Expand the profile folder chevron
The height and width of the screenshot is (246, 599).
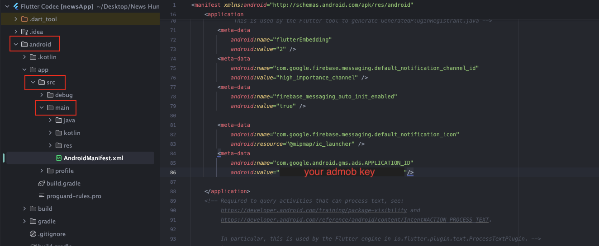(x=42, y=171)
